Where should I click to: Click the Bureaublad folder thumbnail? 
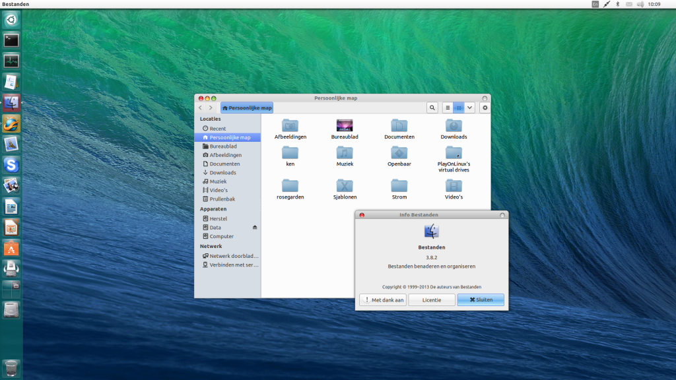tap(345, 125)
